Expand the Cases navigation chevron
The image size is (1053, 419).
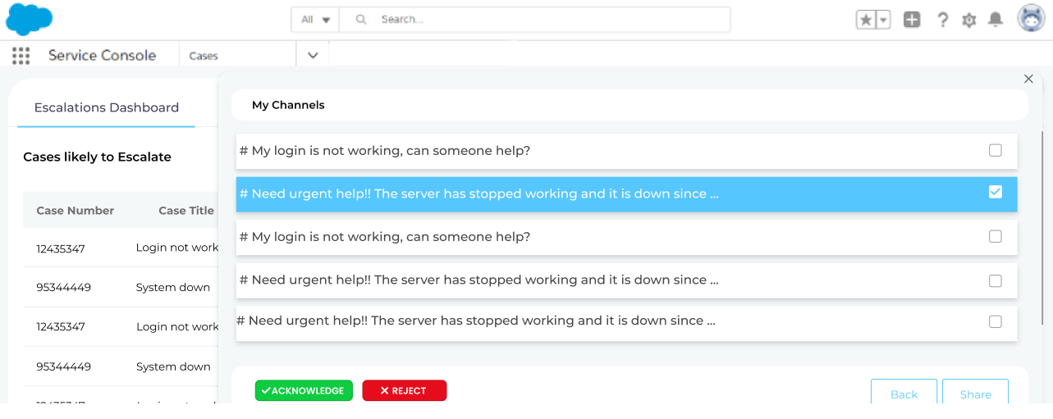click(313, 56)
